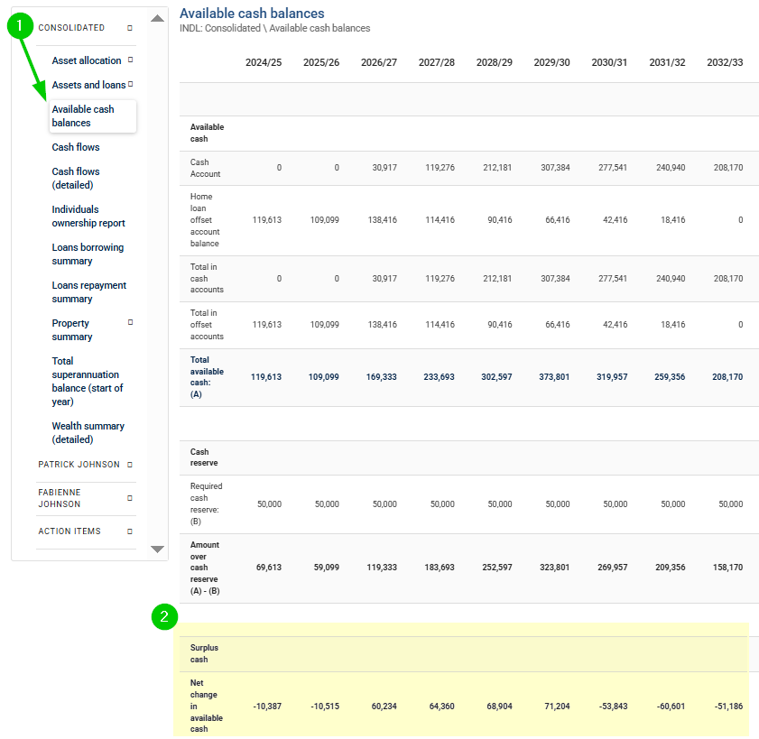The image size is (759, 739).
Task: Expand the Fabienne Johnson section
Action: 60,498
